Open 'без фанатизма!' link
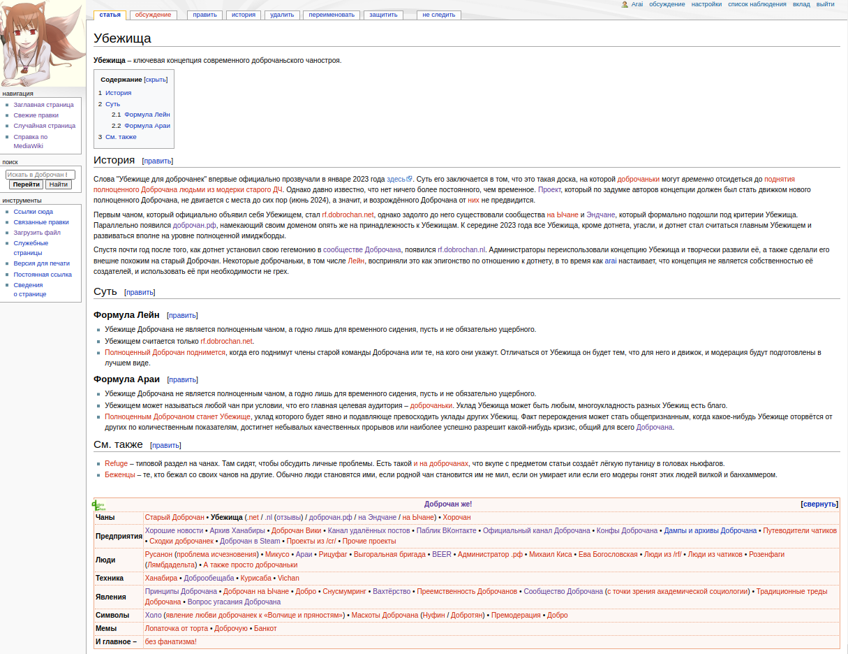This screenshot has width=848, height=654. coord(171,641)
